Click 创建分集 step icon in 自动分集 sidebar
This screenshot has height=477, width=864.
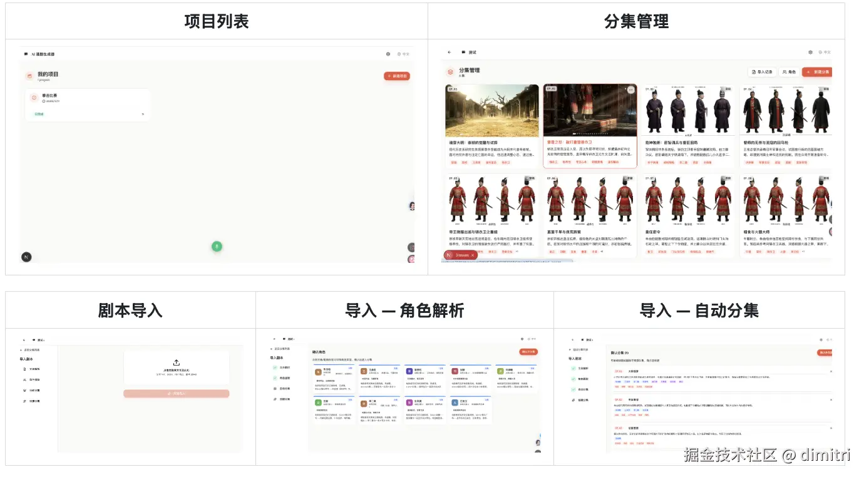[573, 400]
